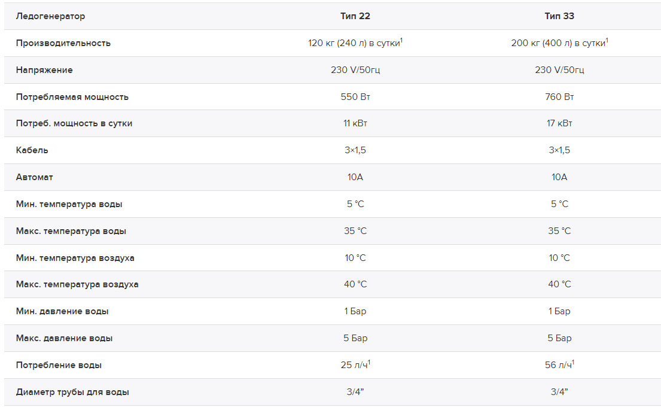
Task: Select the Напряжение row label
Action: pyautogui.click(x=44, y=70)
